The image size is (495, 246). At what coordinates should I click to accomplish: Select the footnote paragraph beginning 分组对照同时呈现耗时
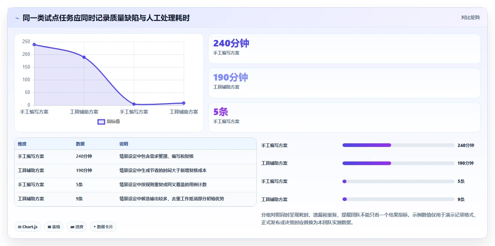[x=369, y=218]
